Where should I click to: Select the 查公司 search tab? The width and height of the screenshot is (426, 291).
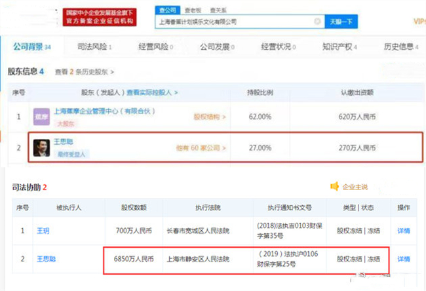tap(168, 10)
